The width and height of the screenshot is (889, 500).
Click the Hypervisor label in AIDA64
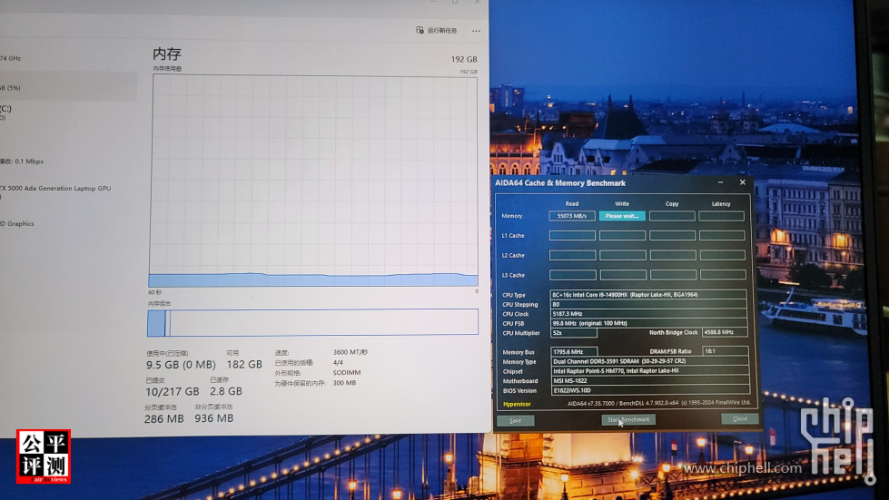(517, 405)
